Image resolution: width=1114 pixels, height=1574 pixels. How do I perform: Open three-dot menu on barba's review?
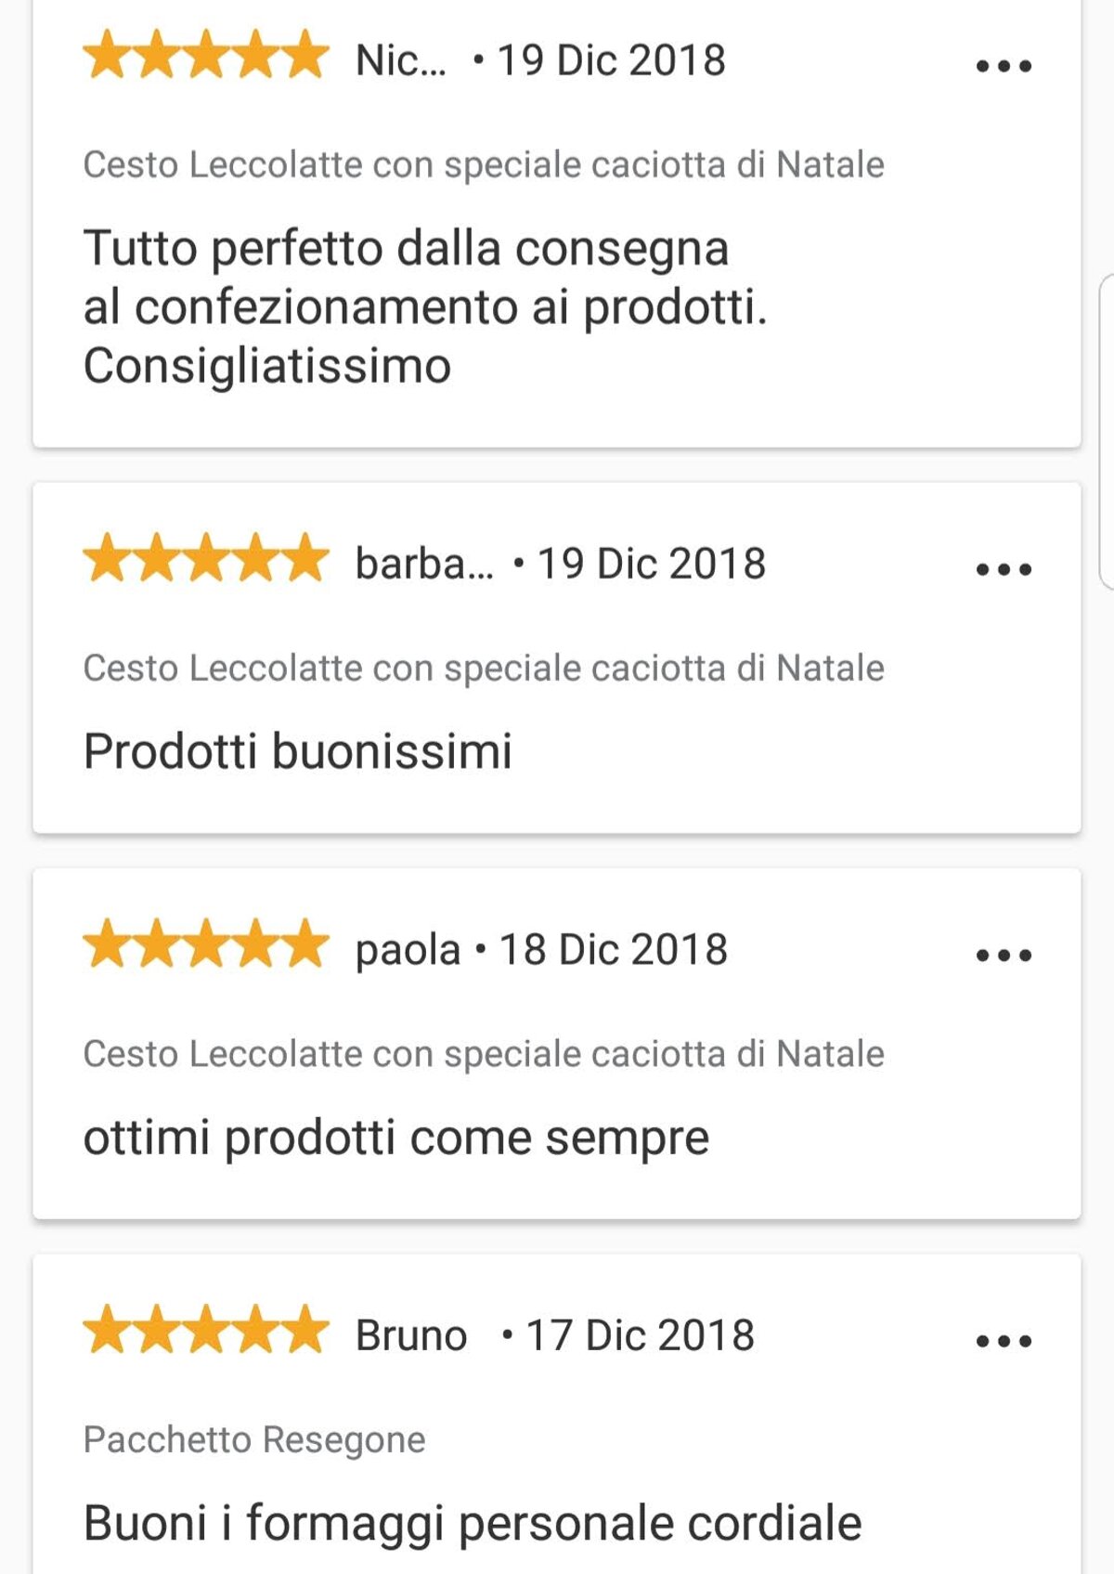point(1004,569)
